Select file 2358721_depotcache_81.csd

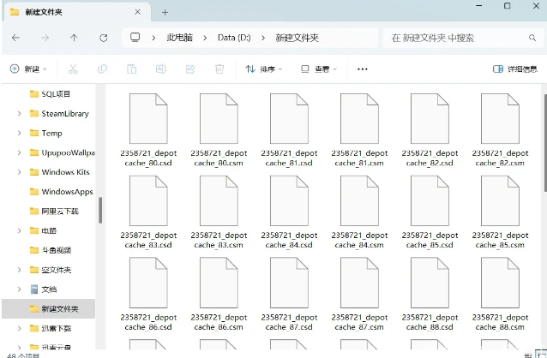click(x=289, y=129)
